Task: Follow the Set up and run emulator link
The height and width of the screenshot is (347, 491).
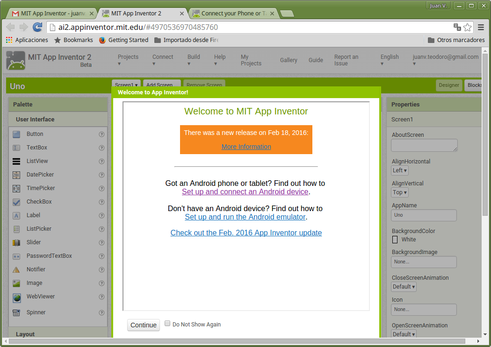Action: [x=245, y=217]
